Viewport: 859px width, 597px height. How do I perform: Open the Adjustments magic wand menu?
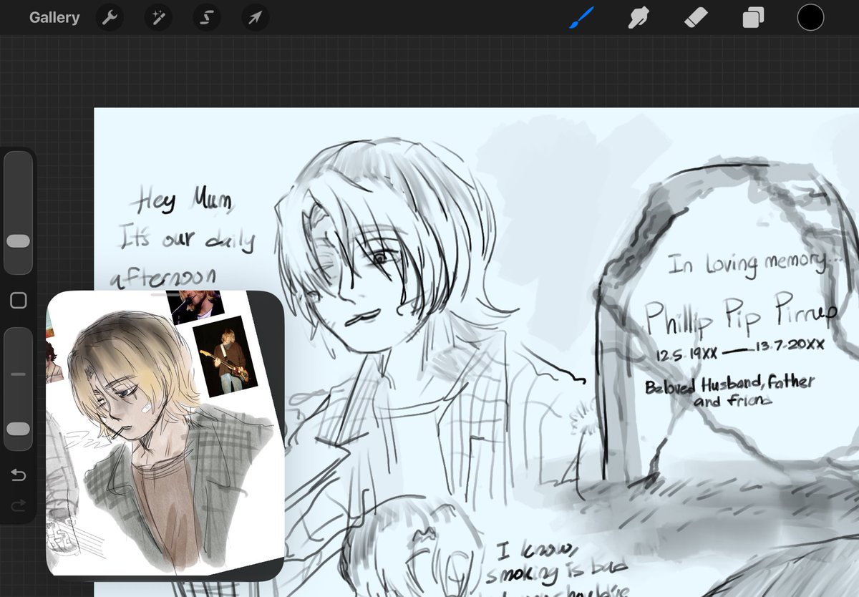[158, 18]
